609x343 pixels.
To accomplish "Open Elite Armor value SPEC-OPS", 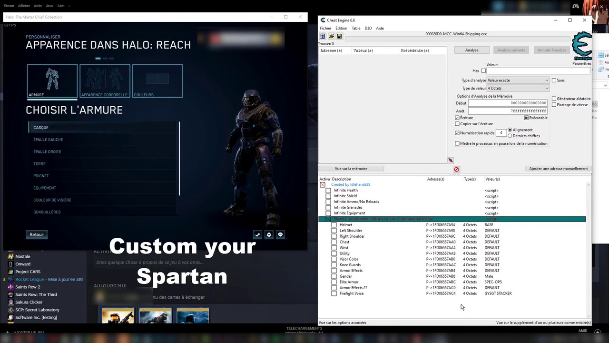I will 493,282.
